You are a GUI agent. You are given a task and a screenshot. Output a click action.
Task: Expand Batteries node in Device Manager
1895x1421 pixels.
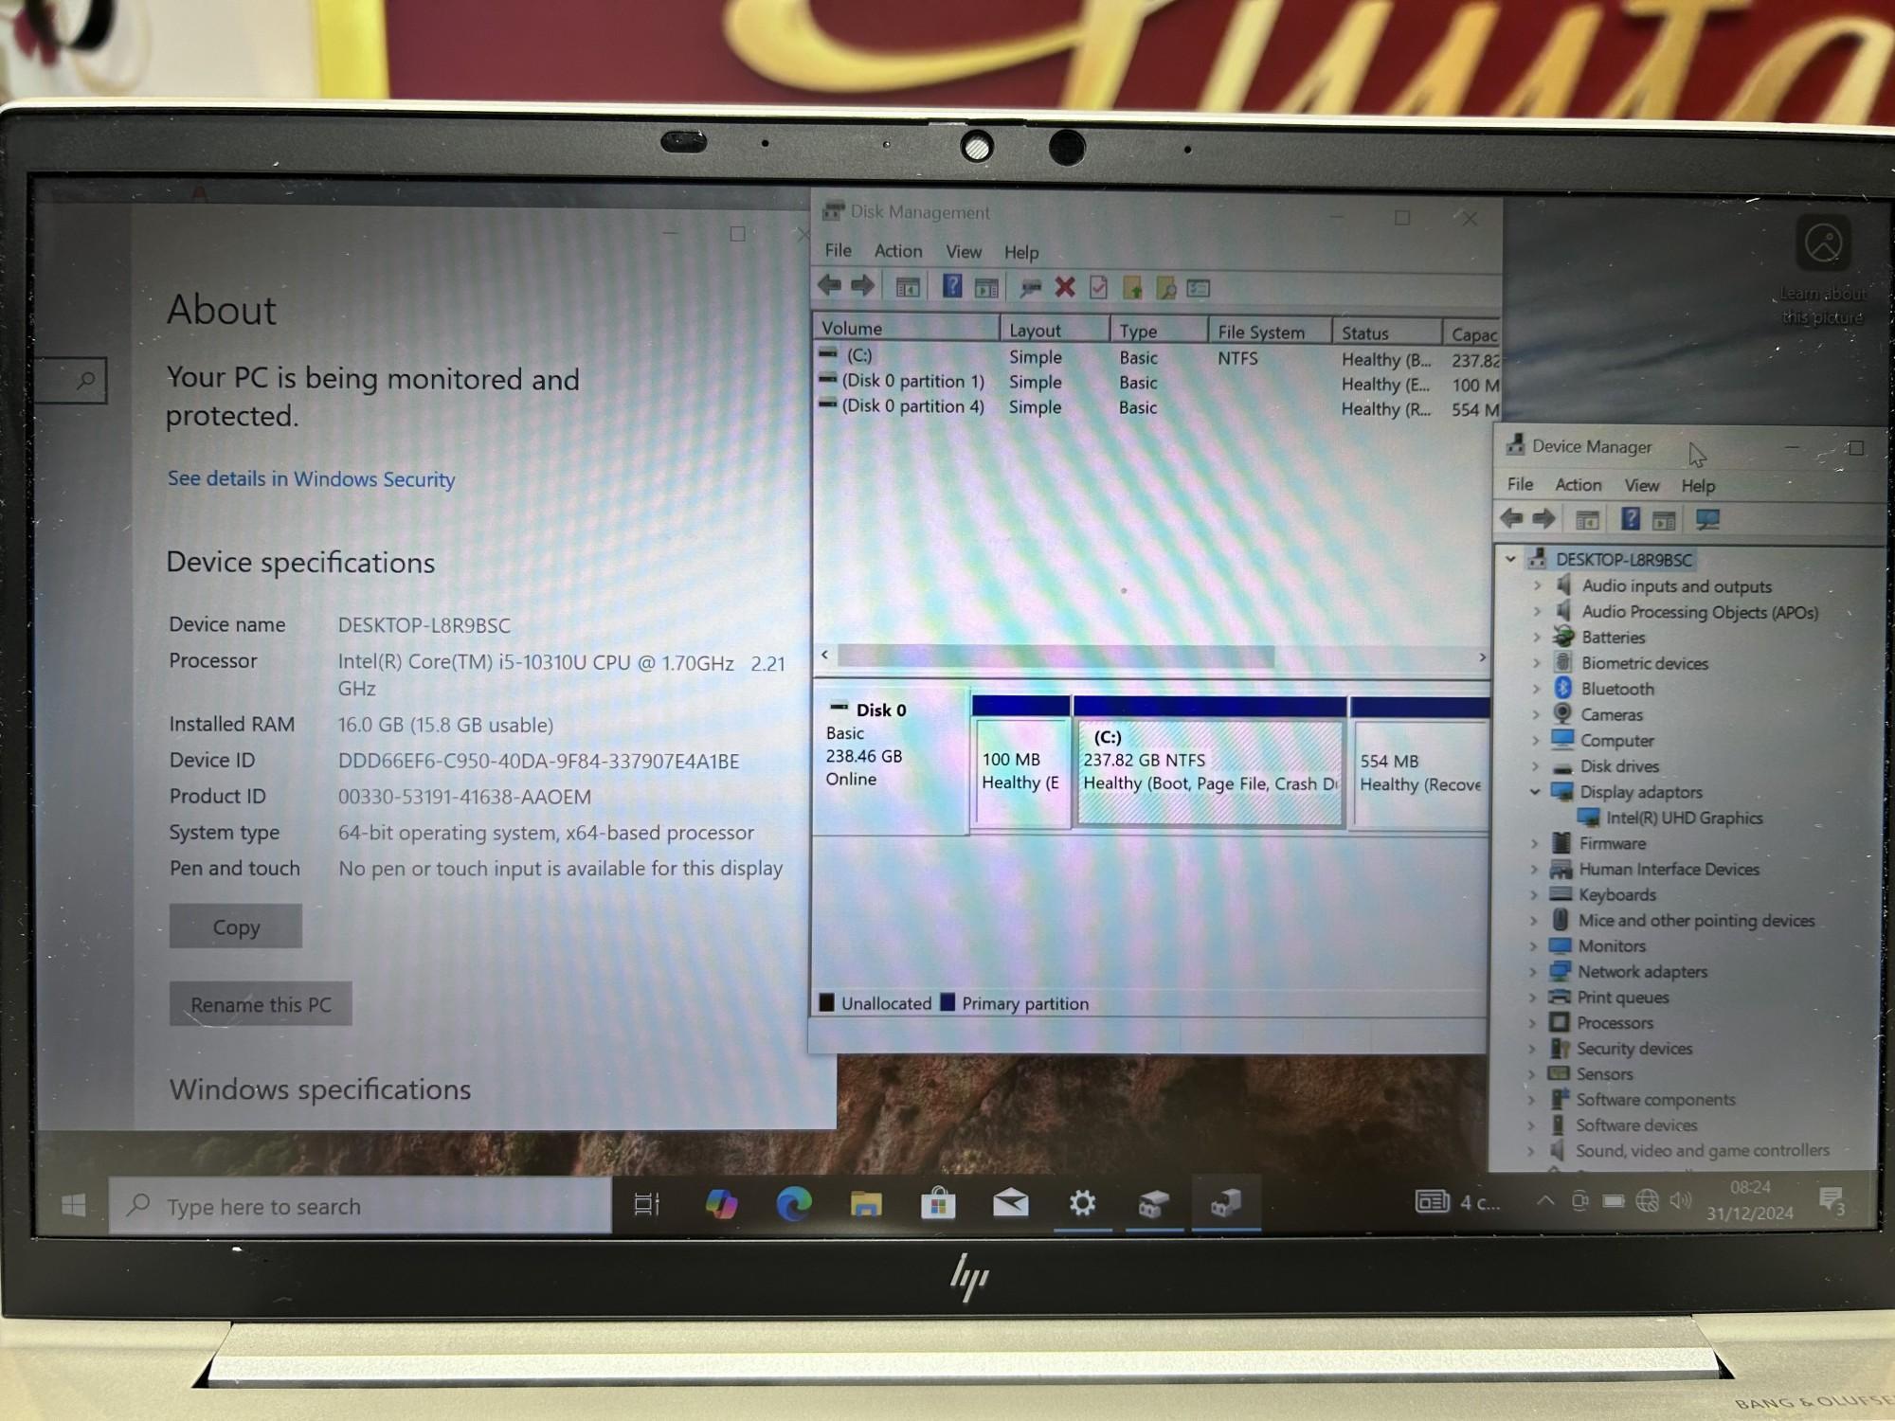(x=1537, y=638)
